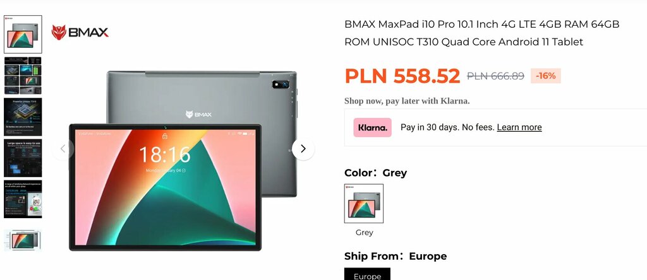Click the crossed-out PLN 666.89 price

(495, 76)
